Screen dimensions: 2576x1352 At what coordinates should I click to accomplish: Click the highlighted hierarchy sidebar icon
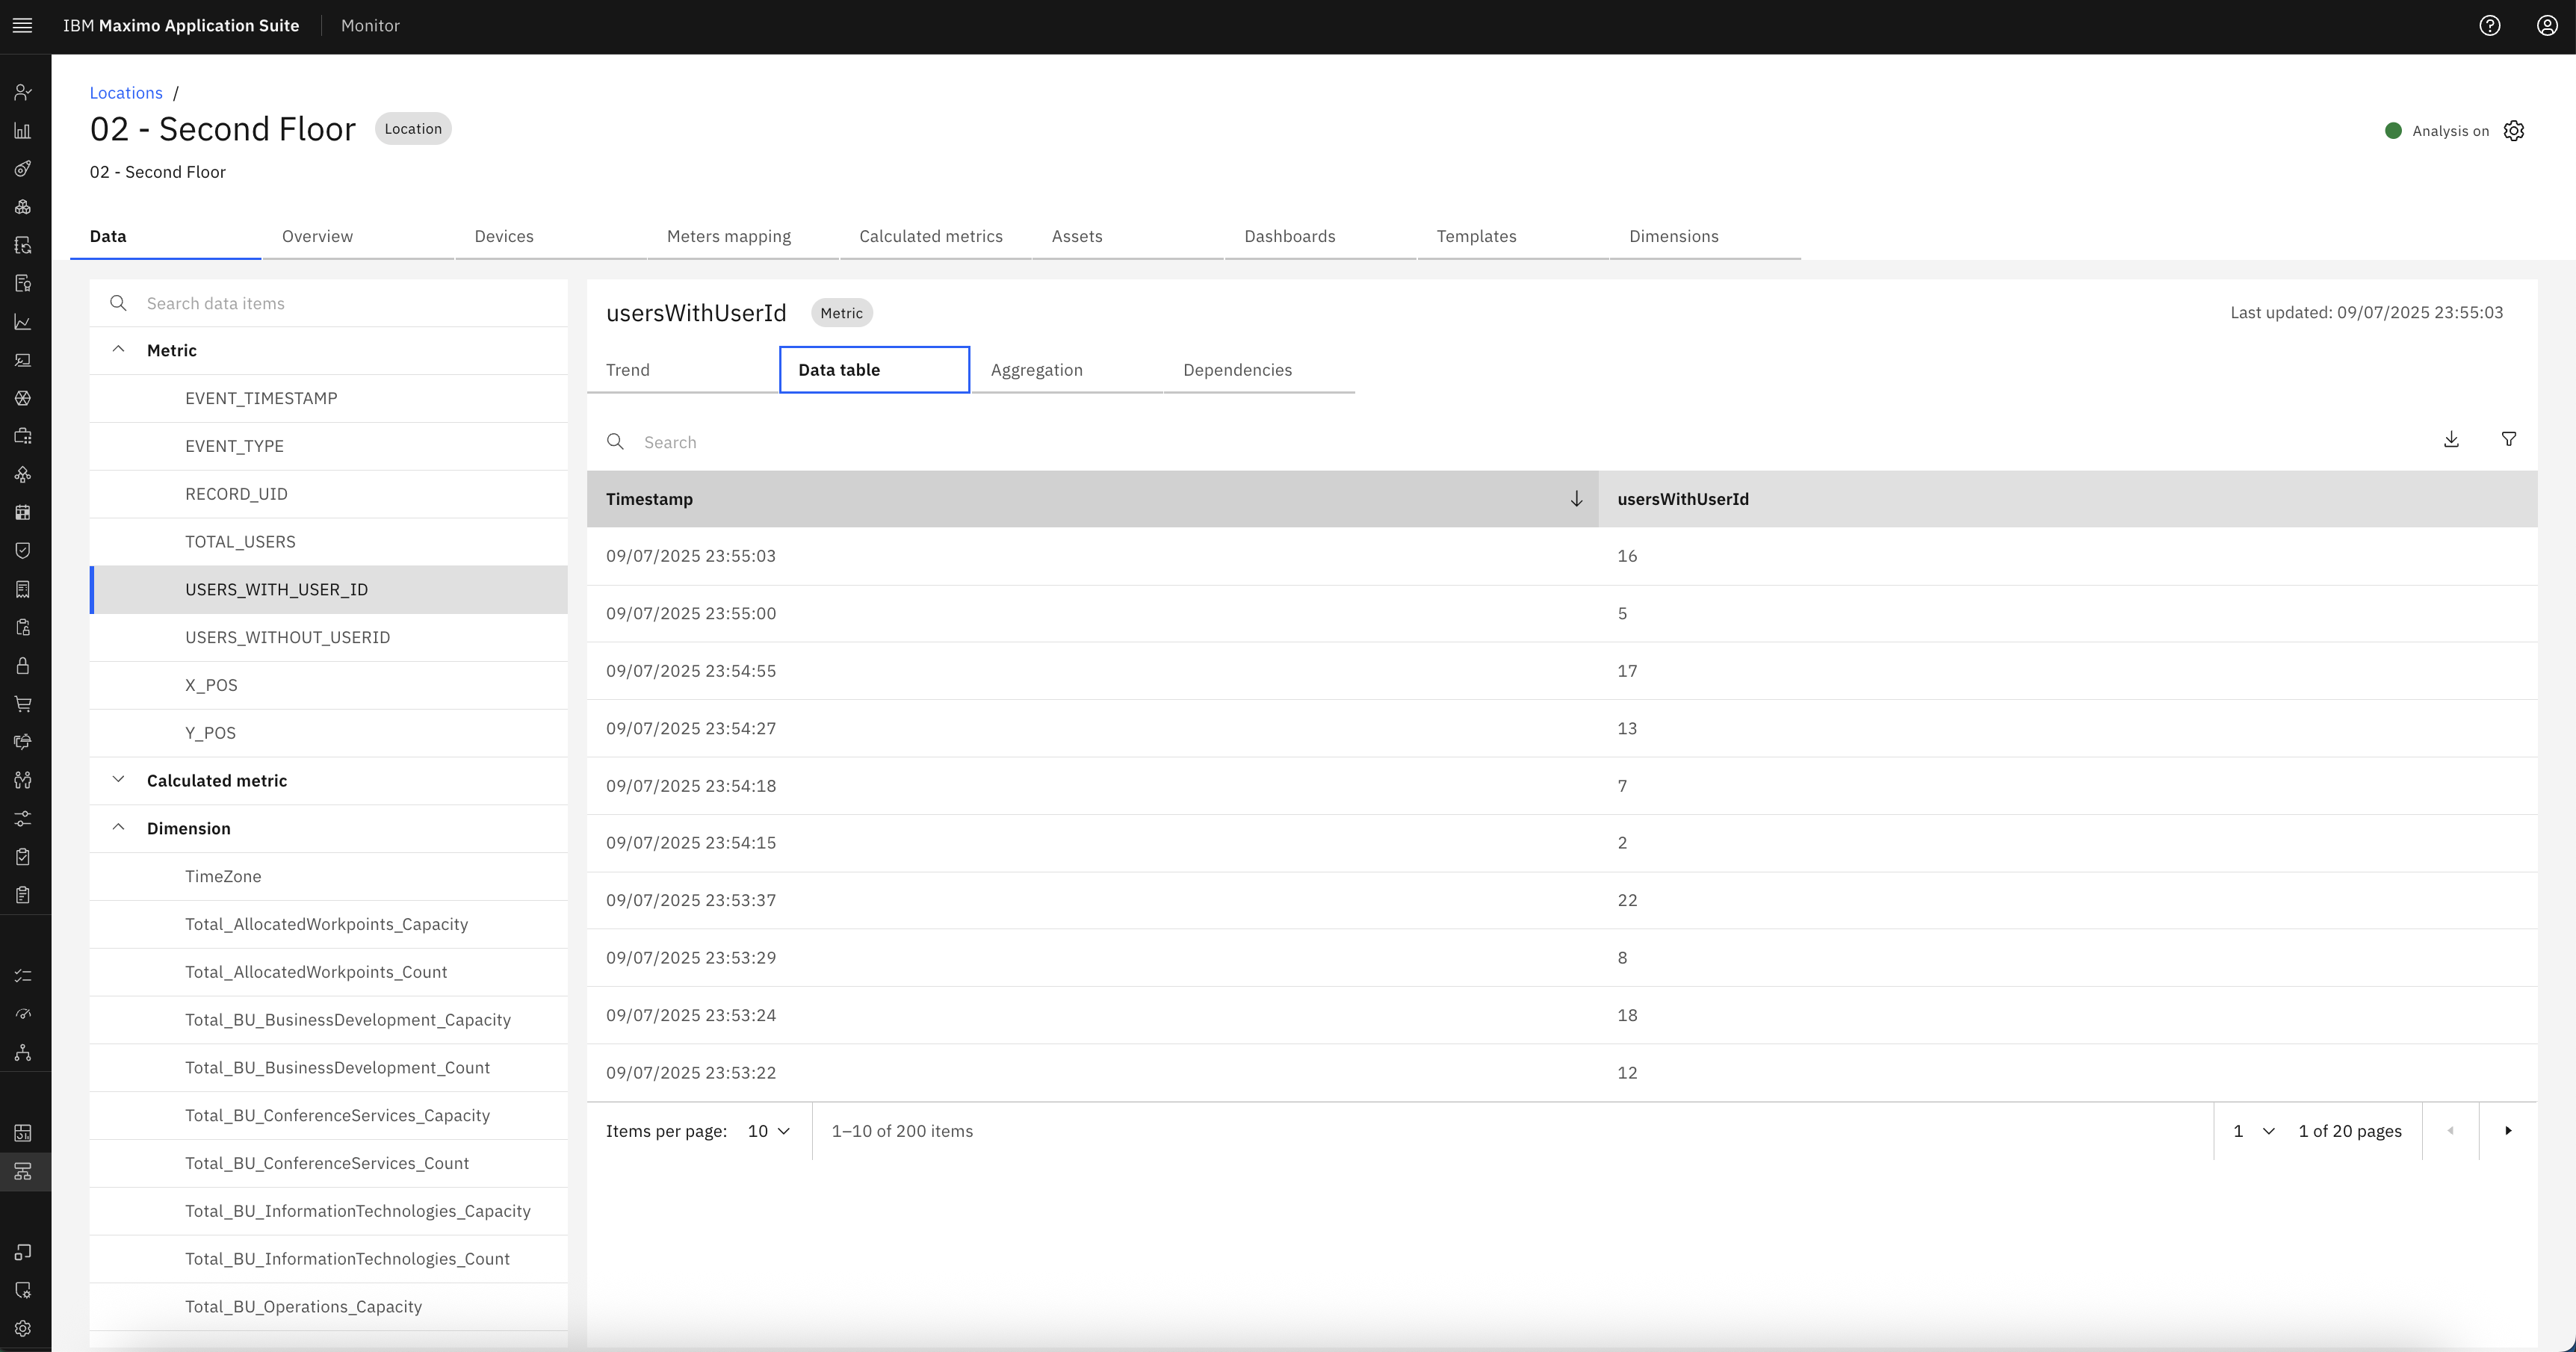[23, 1171]
